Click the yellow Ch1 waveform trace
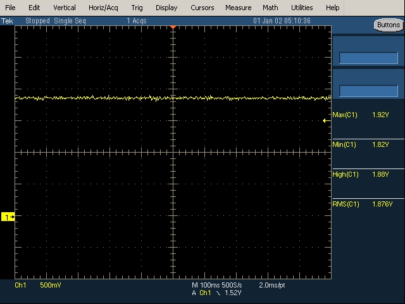 click(x=173, y=98)
